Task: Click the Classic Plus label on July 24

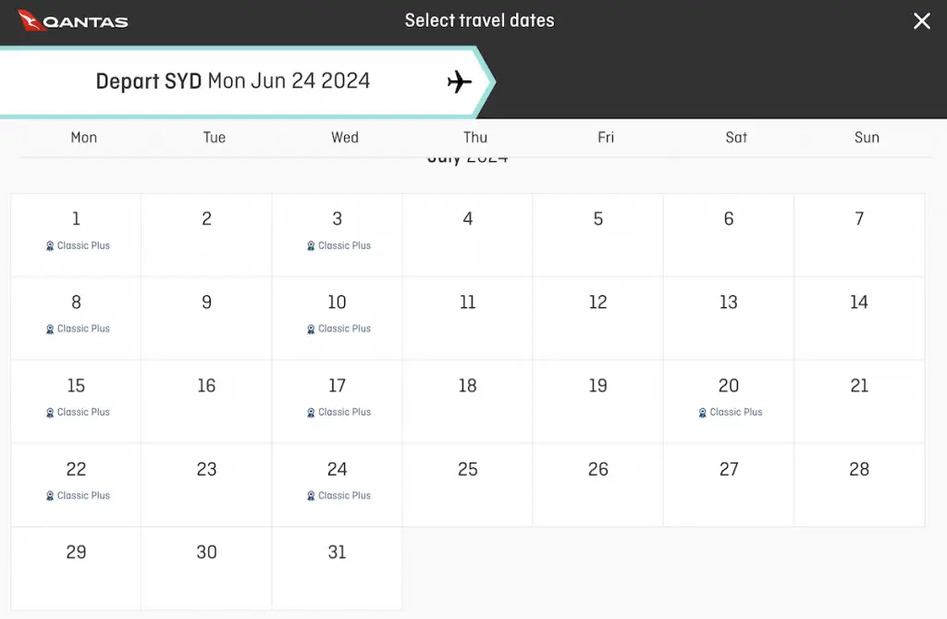Action: (344, 496)
